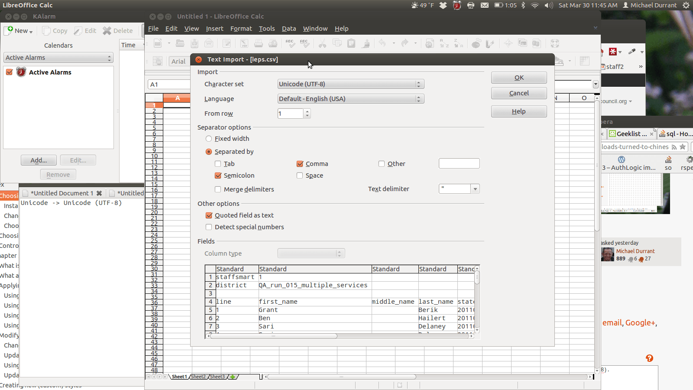Click the KAlarm clock tray icon
The width and height of the screenshot is (693, 390).
(457, 5)
